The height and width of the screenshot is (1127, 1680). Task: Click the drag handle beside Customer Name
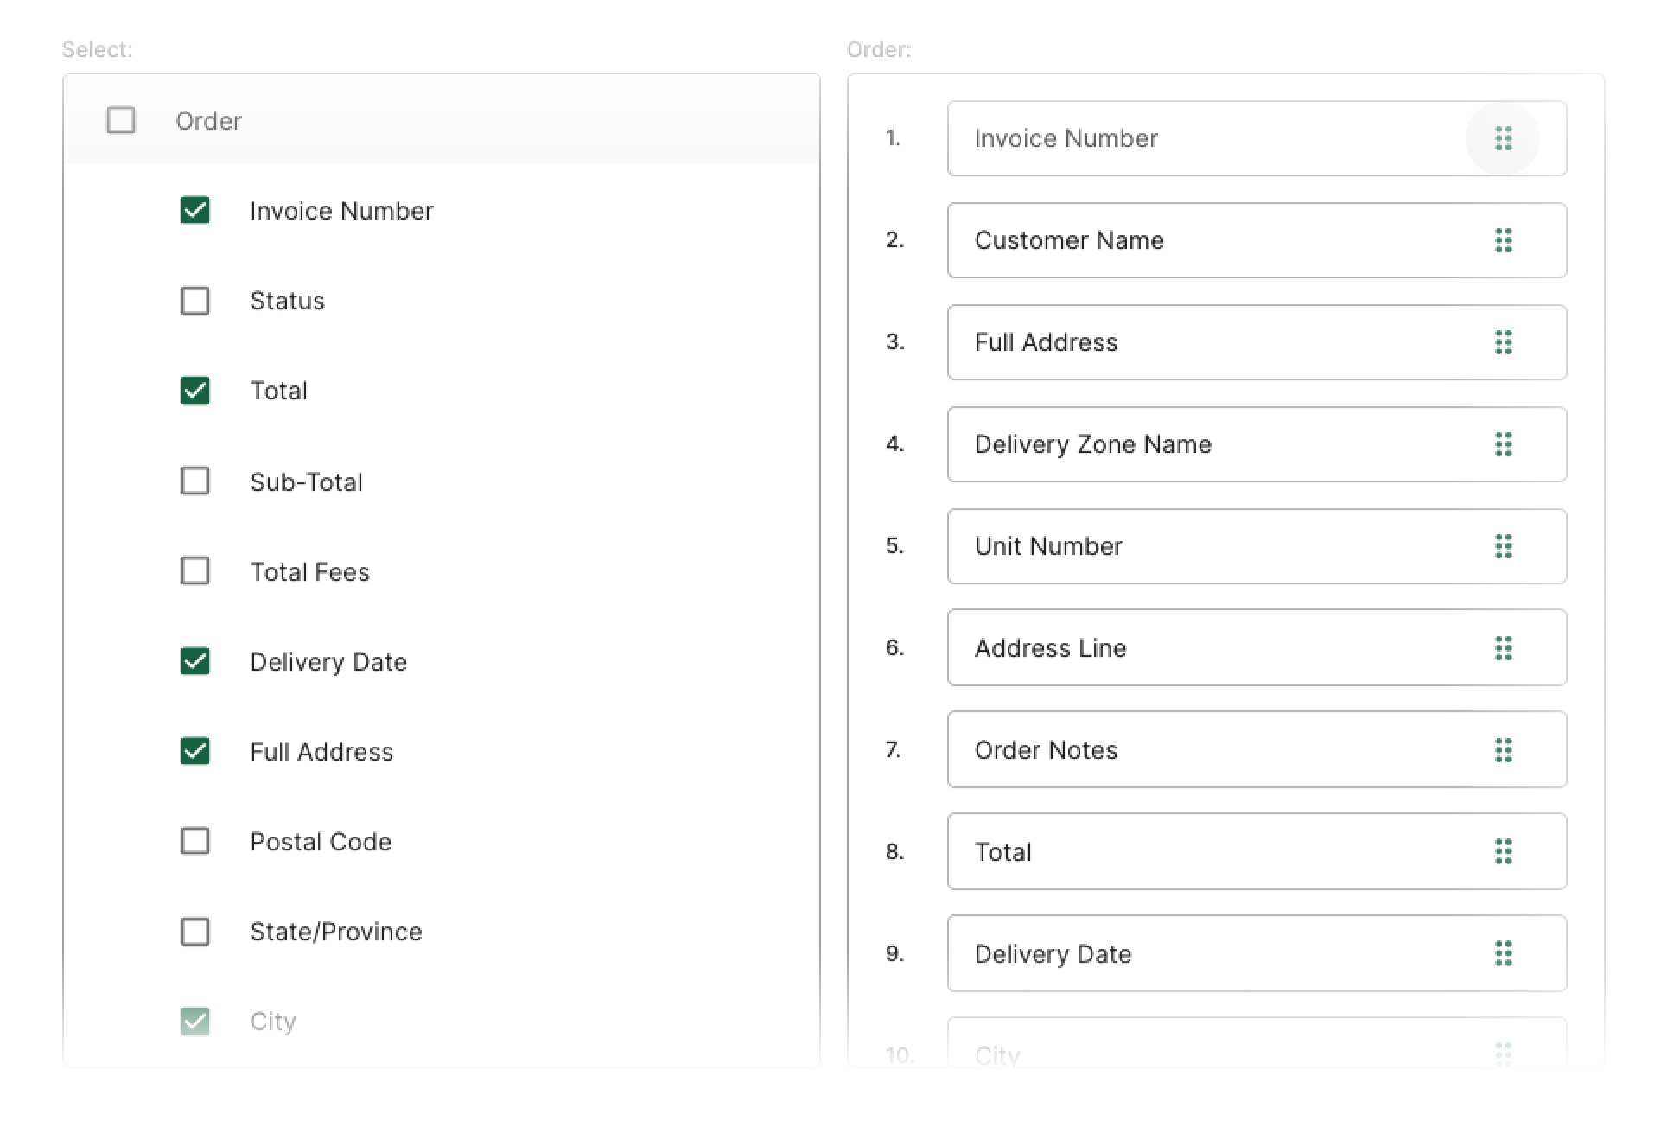(x=1503, y=240)
